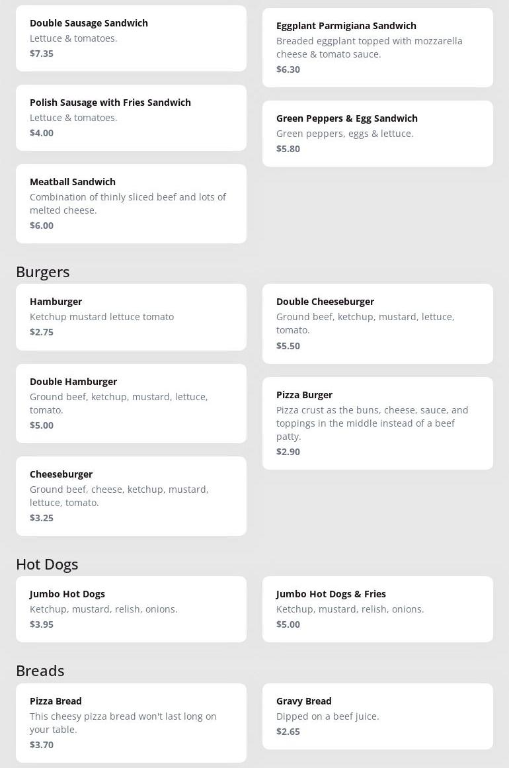
Task: Click the Gravy Bread "Dipped on a beef juice" description
Action: 328,716
